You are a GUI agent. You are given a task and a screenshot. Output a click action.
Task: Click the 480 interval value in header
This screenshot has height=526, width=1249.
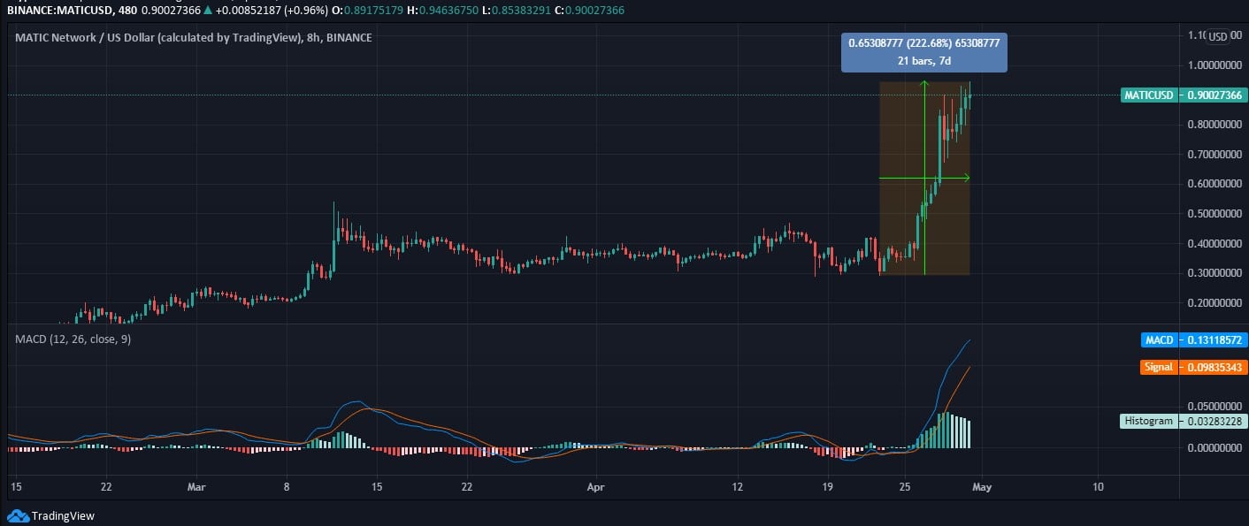point(127,8)
